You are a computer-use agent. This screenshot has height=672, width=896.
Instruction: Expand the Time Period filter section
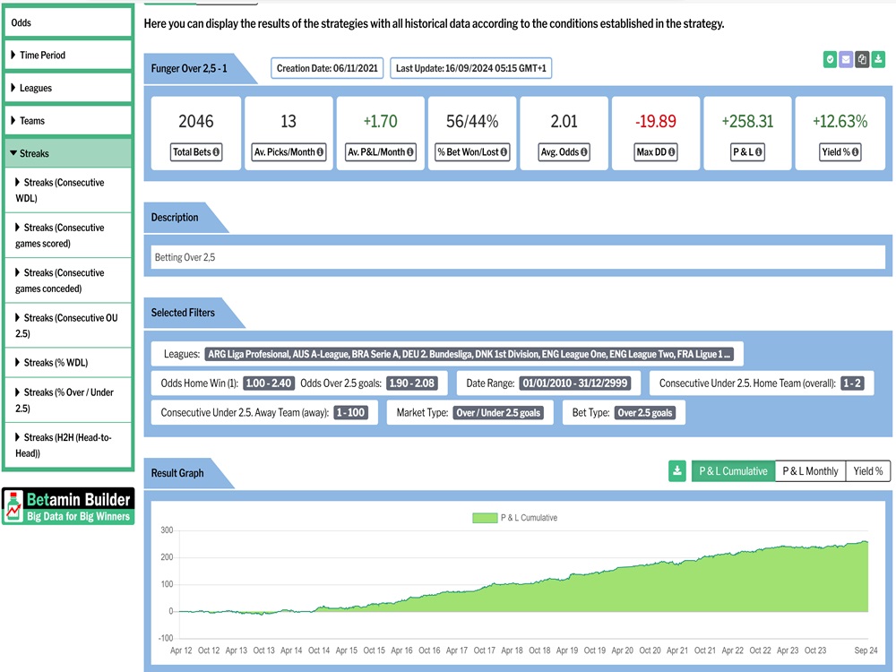click(67, 56)
